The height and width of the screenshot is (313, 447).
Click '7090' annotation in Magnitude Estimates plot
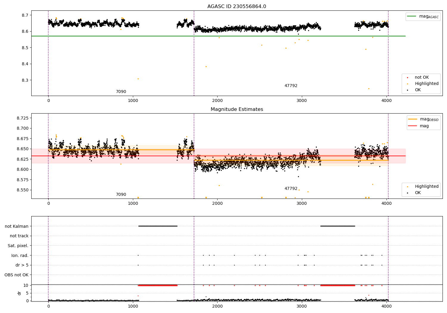pyautogui.click(x=121, y=195)
